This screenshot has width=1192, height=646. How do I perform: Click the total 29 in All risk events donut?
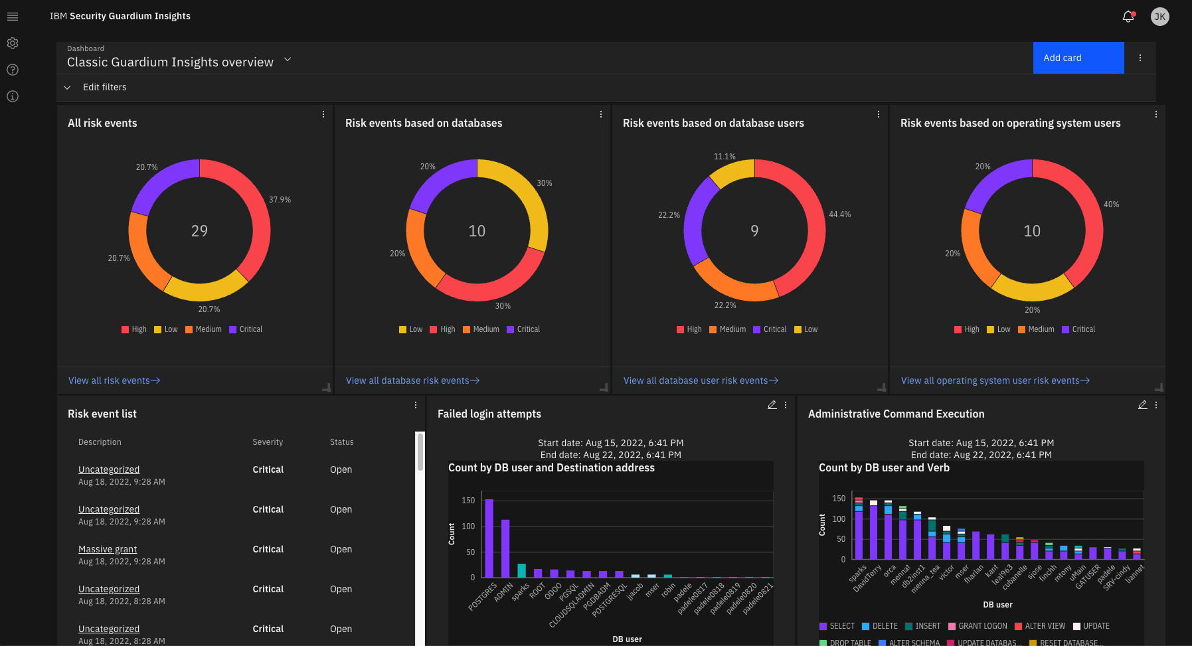tap(199, 231)
